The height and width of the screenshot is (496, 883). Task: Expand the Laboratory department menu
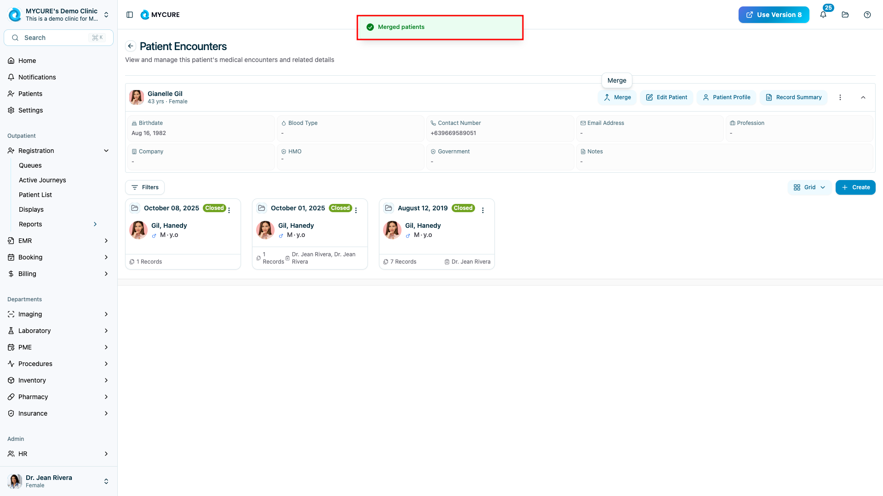pyautogui.click(x=106, y=331)
